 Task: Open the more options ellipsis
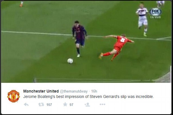point(102,104)
